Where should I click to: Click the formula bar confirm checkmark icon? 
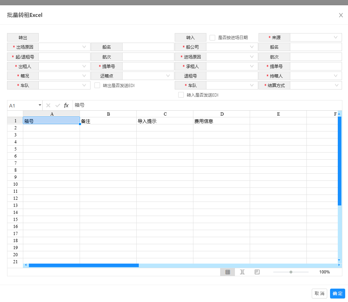point(57,105)
